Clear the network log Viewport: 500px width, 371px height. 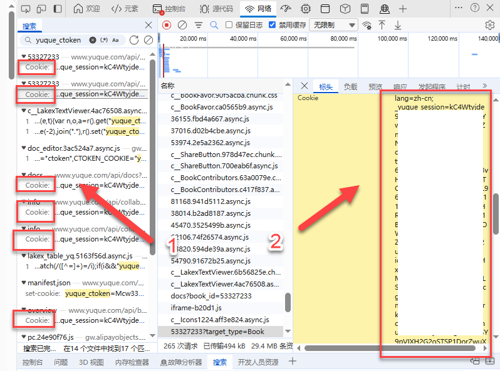point(182,25)
